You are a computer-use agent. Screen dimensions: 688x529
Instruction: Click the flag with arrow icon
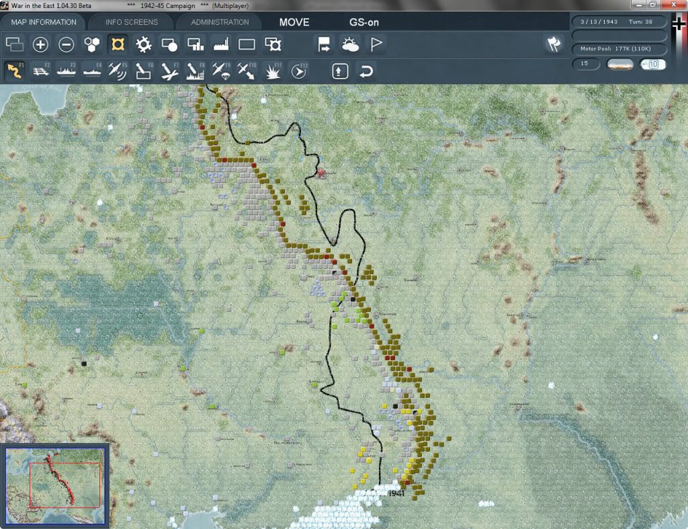point(324,44)
